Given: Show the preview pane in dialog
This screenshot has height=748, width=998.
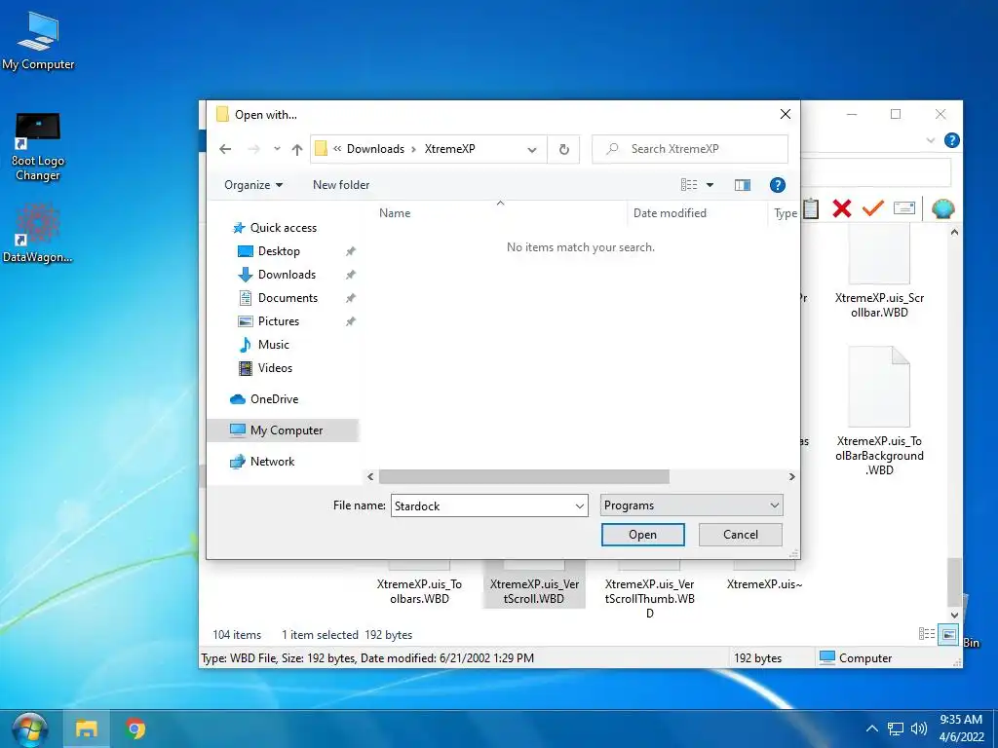Looking at the screenshot, I should 742,185.
